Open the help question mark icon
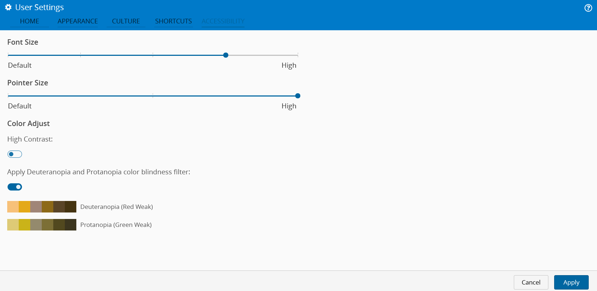Viewport: 597px width, 291px height. point(588,8)
